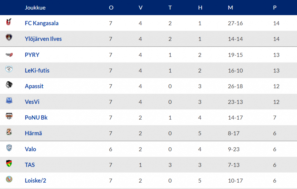This screenshot has width=297, height=189.
Task: Click the Härmä club crest
Action: point(9,132)
